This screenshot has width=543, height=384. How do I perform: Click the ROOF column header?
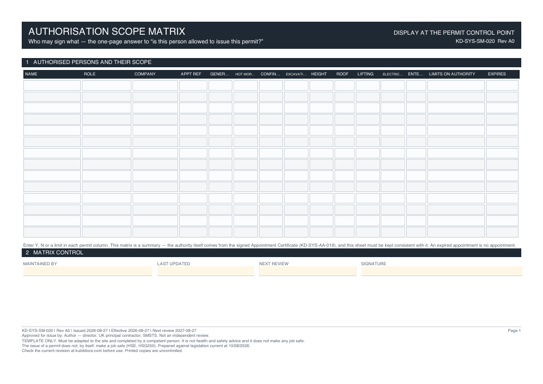point(342,74)
